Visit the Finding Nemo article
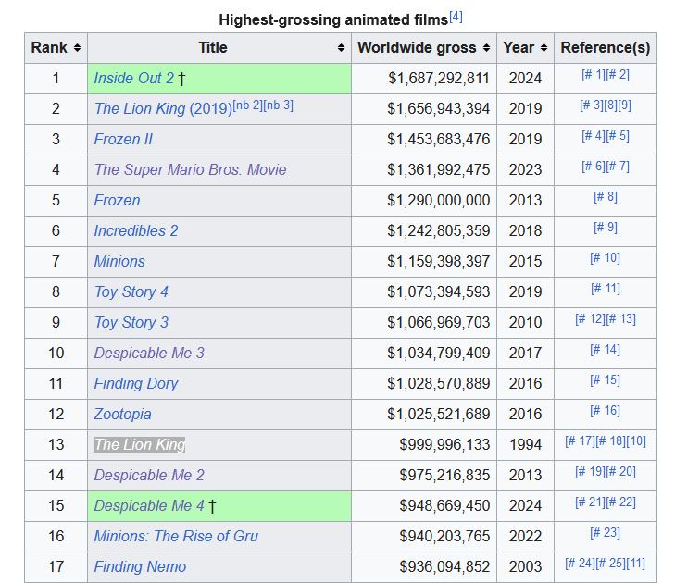This screenshot has width=700, height=583. pos(140,567)
